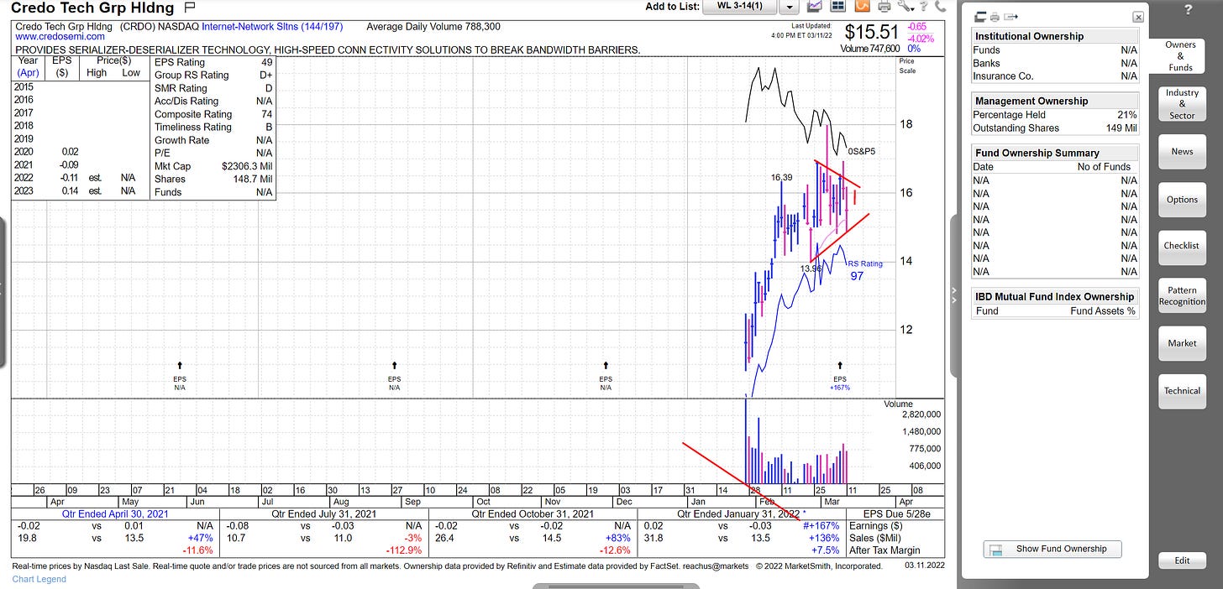This screenshot has width=1223, height=589.
Task: Click the question mark help icon in top toolbar
Action: tap(923, 7)
